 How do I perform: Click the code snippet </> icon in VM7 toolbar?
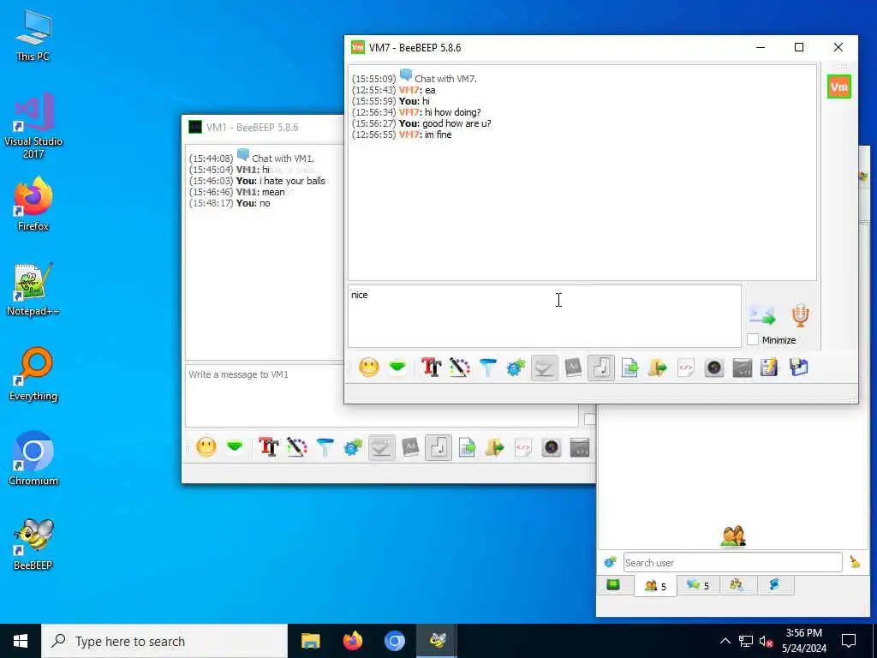[x=686, y=368]
